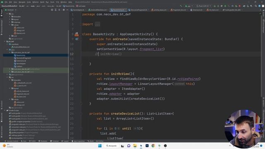Image resolution: width=265 pixels, height=149 pixels.
Task: Select settings.gradle in project tree
Action: tap(22, 135)
